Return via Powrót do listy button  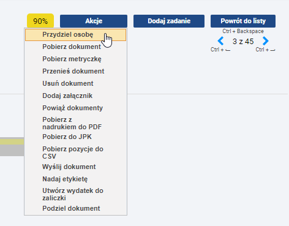point(243,21)
